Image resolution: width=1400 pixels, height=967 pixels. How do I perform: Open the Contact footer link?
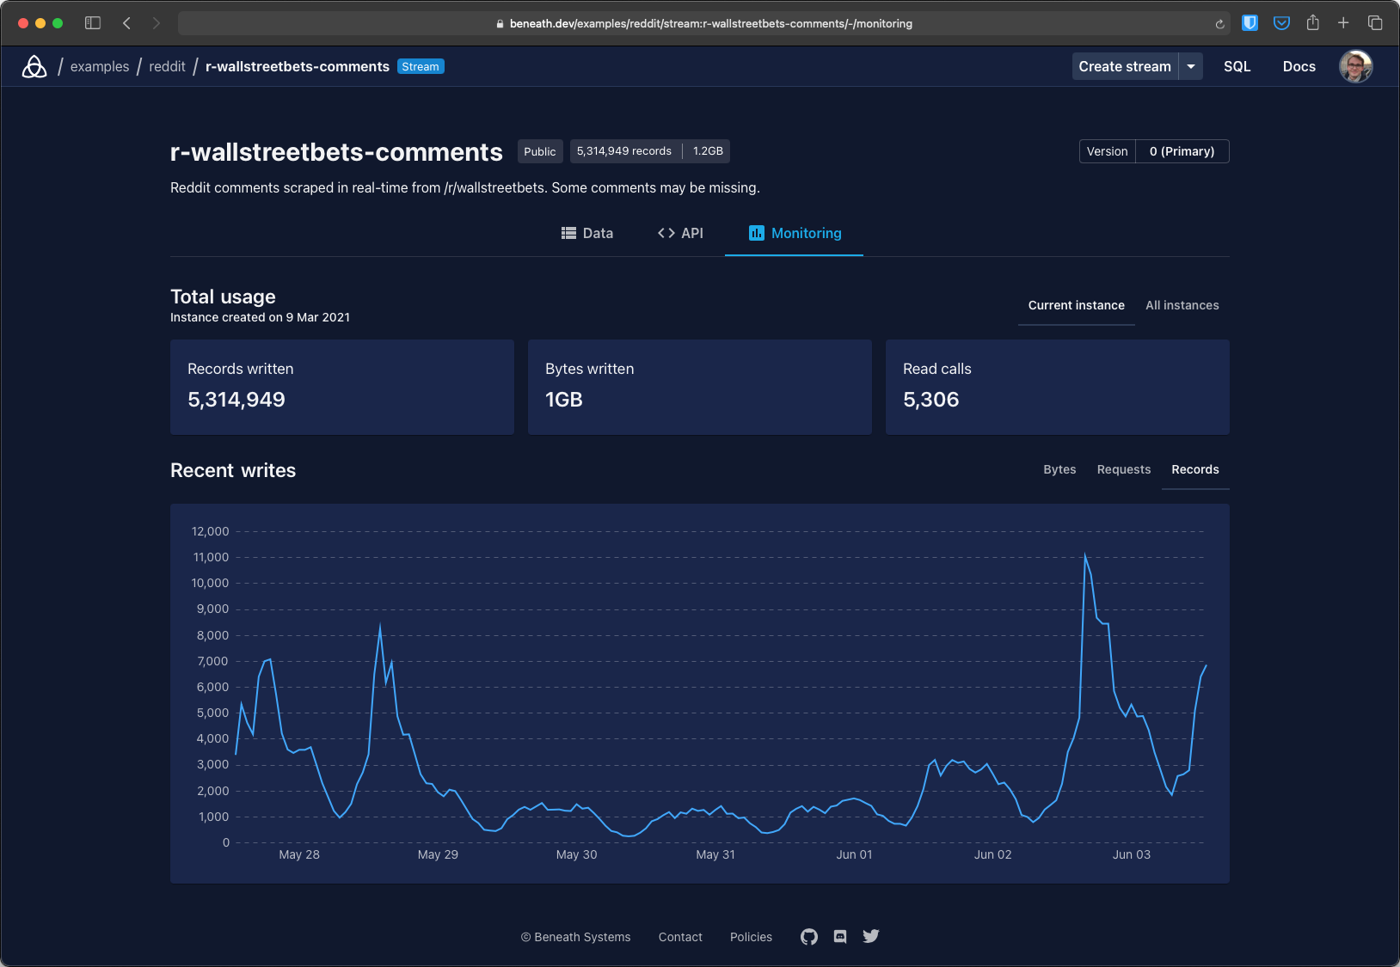point(680,937)
